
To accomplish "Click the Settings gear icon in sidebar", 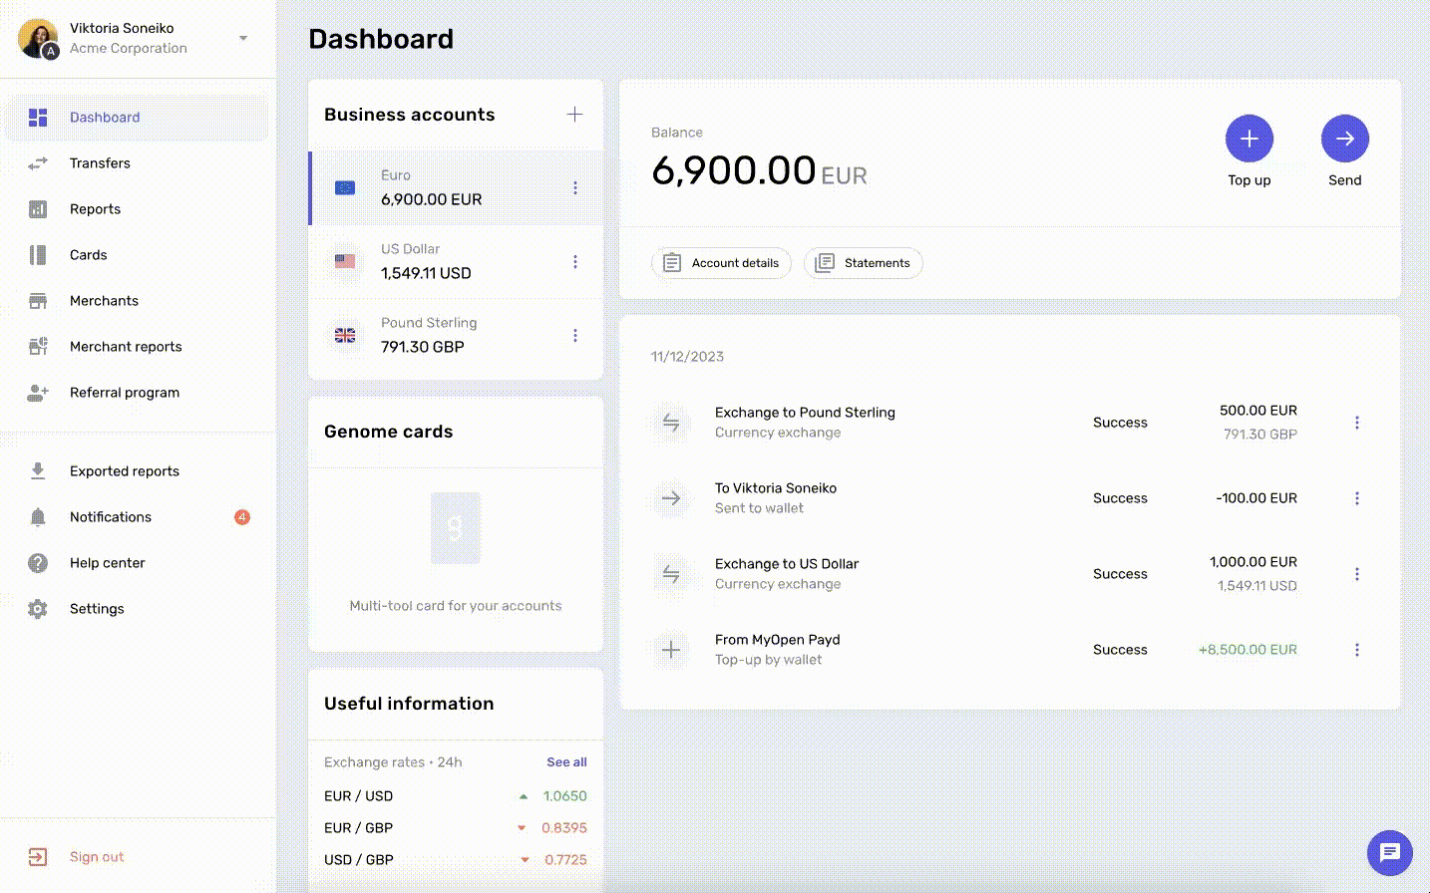I will point(38,609).
